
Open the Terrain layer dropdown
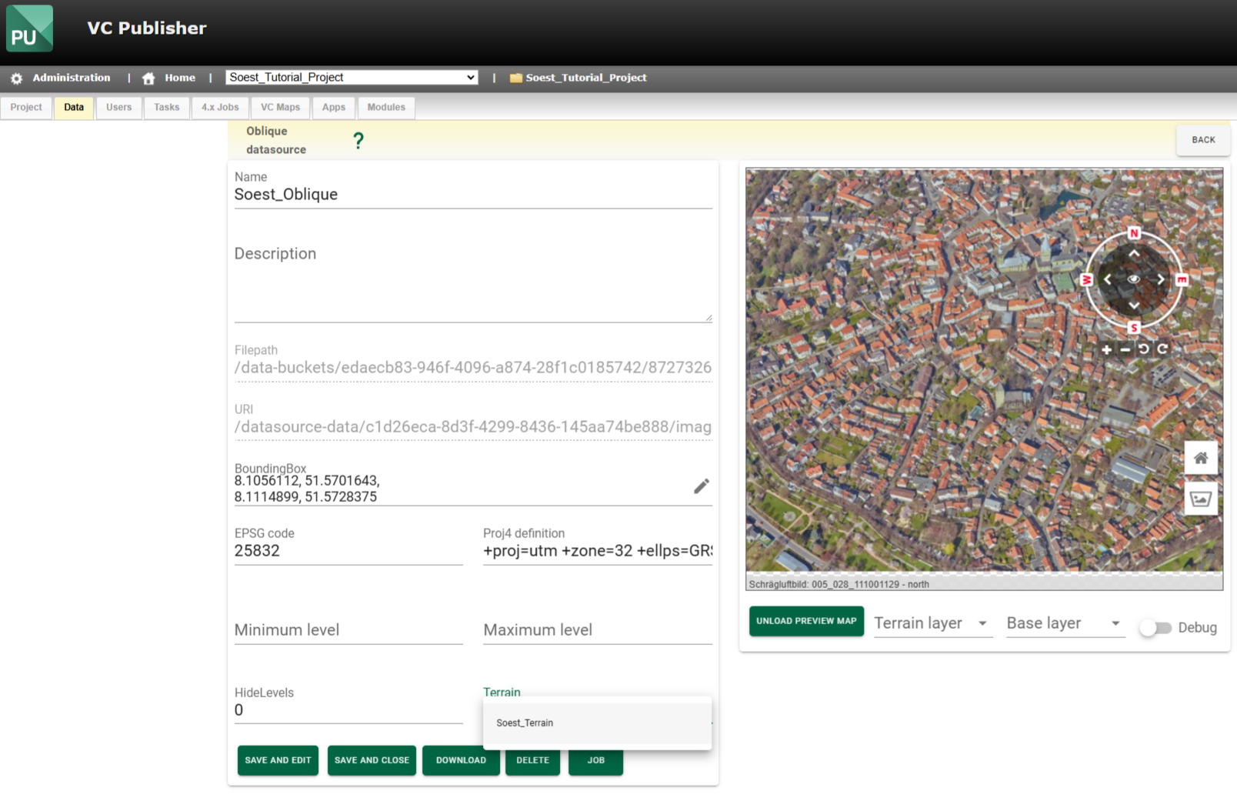[932, 624]
